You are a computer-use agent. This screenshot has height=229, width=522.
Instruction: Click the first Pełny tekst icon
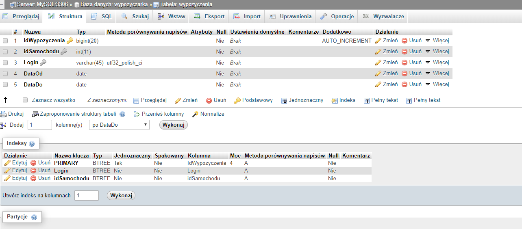point(367,101)
